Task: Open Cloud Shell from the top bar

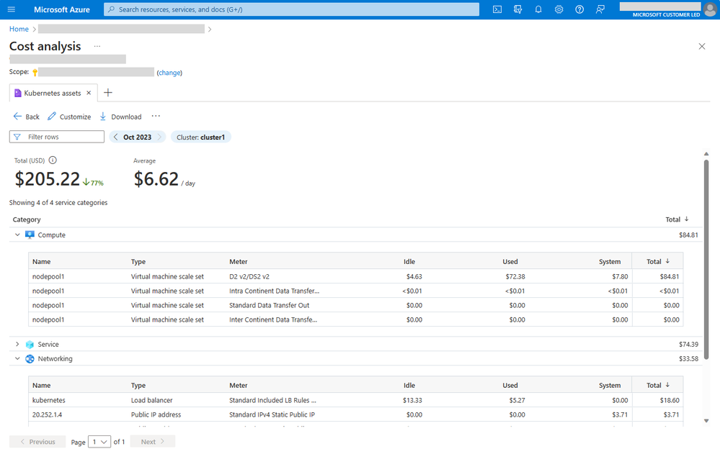Action: (497, 9)
